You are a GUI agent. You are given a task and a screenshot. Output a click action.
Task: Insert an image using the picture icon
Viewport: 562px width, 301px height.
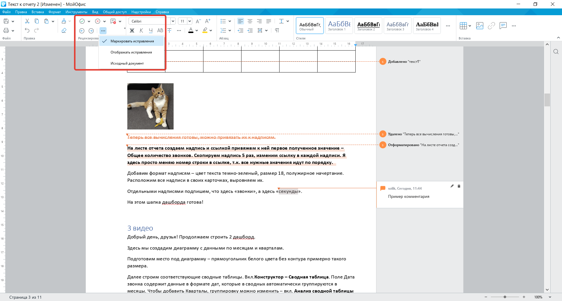pos(480,26)
